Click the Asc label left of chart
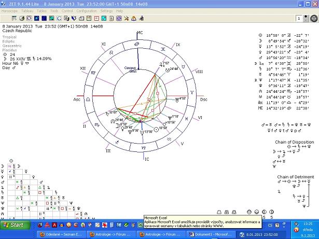This screenshot has height=239, width=319. click(x=77, y=100)
